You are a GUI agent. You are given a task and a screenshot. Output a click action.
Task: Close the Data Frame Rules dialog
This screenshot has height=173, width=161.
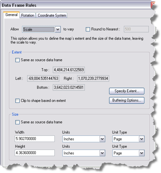(153, 5)
